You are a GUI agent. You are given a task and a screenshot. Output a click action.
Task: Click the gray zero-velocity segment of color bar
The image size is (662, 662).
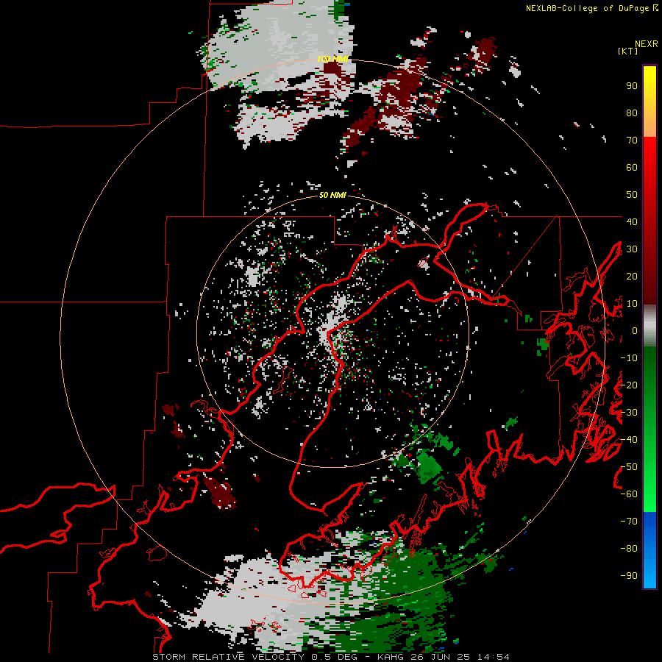tap(649, 326)
